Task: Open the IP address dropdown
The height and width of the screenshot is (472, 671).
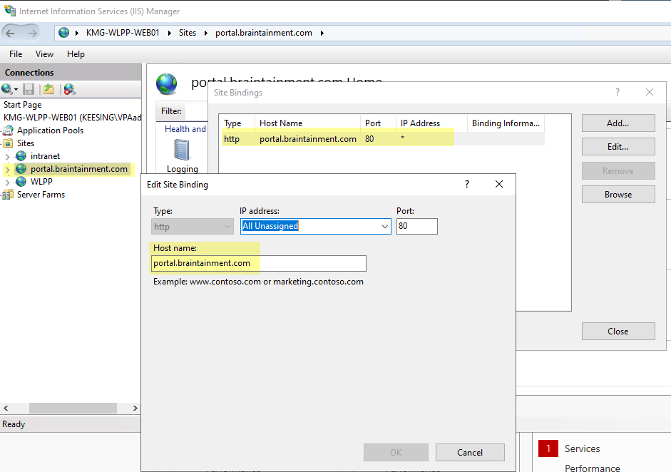Action: click(x=385, y=226)
